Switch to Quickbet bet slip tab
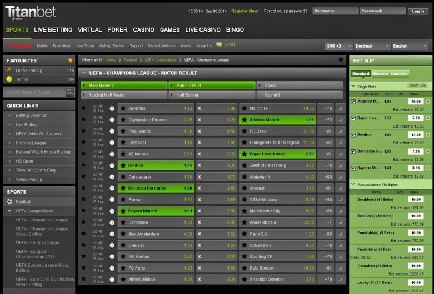This screenshot has height=294, width=434. click(x=399, y=73)
